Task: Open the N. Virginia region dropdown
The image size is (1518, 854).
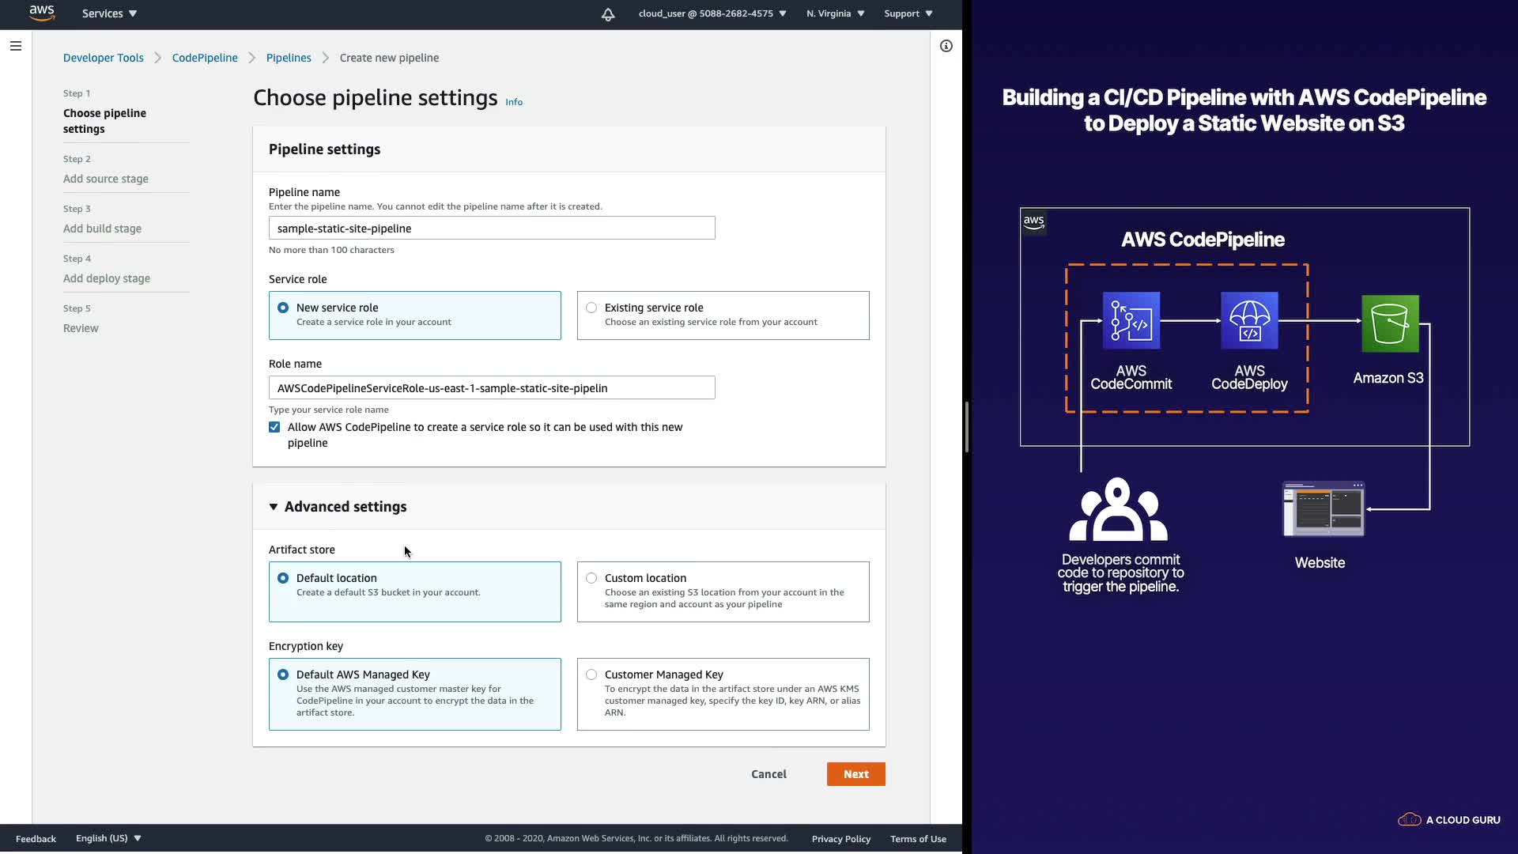Action: tap(835, 13)
